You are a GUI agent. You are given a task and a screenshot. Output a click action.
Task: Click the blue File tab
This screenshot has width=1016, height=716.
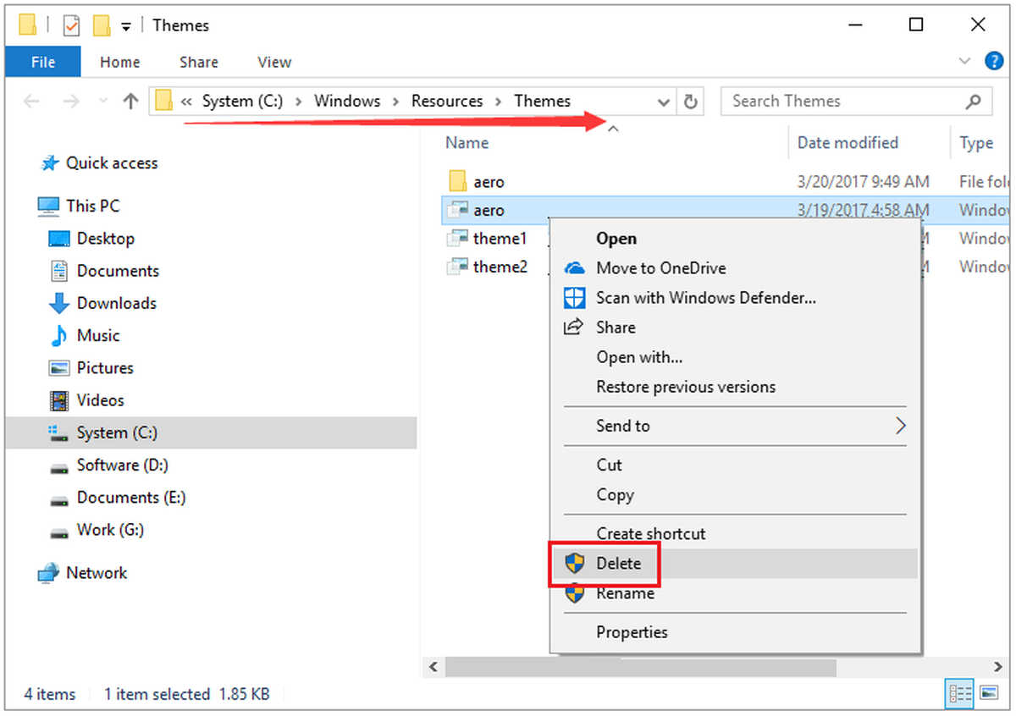point(43,62)
